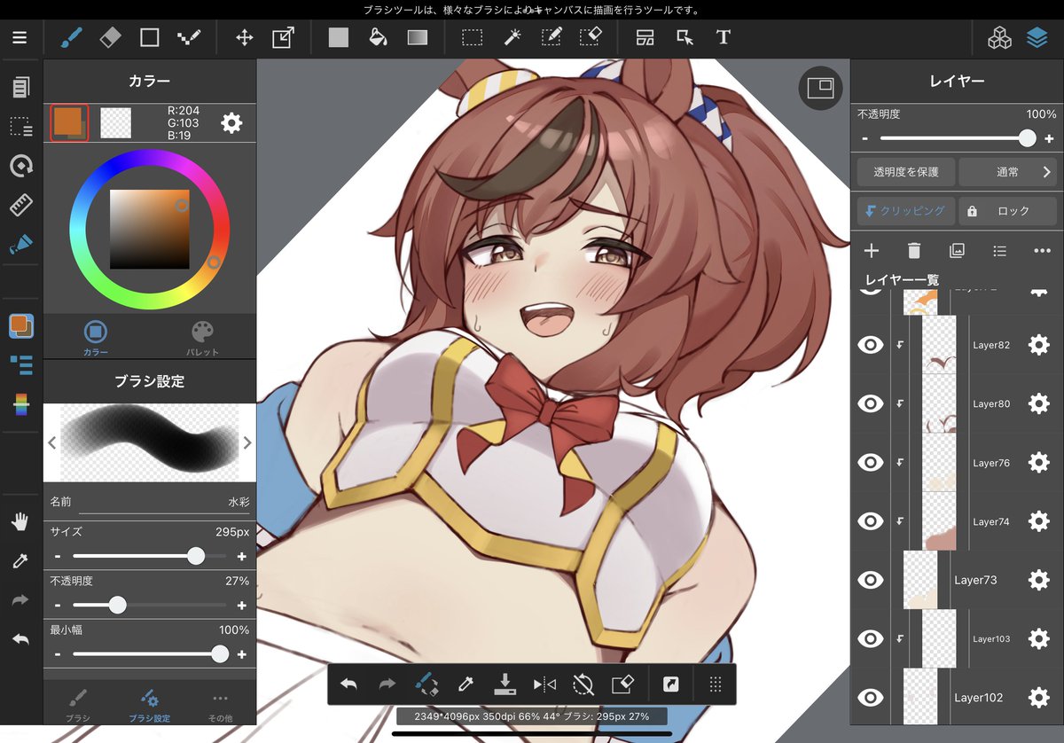Screen dimensions: 1064x743
Task: Click the transparent color swatch
Action: (x=116, y=123)
